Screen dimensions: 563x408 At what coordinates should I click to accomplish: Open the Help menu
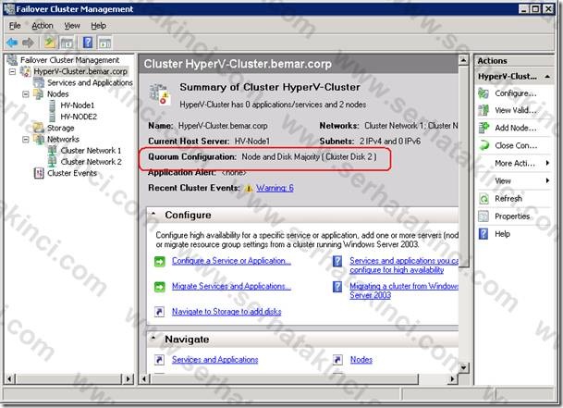[x=98, y=26]
